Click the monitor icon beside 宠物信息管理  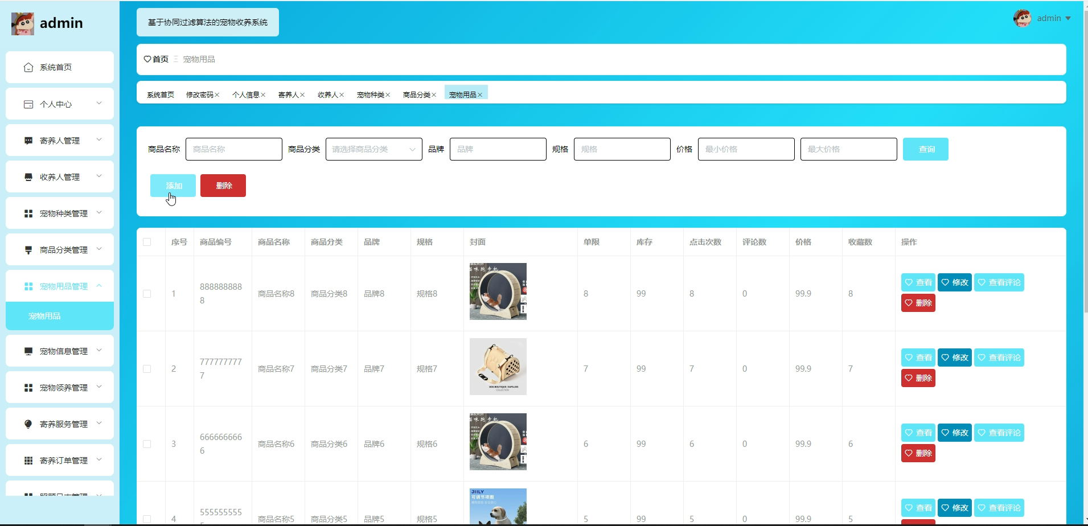point(28,351)
